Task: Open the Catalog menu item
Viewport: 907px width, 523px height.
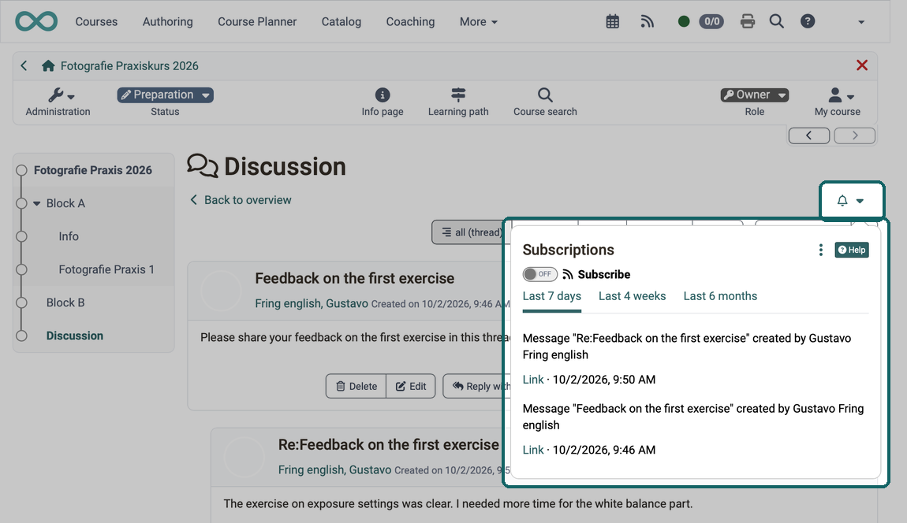Action: [x=342, y=22]
